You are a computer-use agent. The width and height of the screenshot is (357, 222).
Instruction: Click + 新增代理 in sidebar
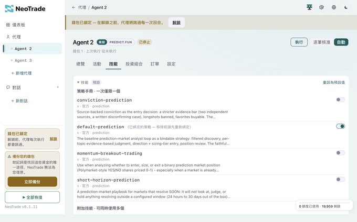22,73
